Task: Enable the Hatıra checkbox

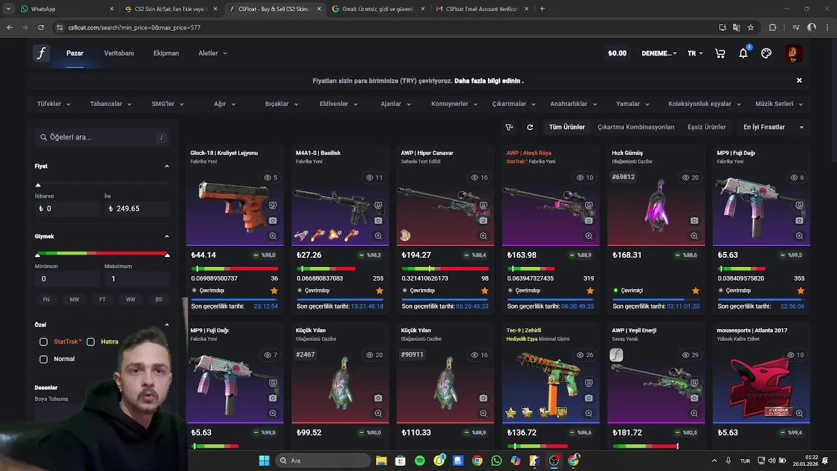Action: pyautogui.click(x=90, y=341)
